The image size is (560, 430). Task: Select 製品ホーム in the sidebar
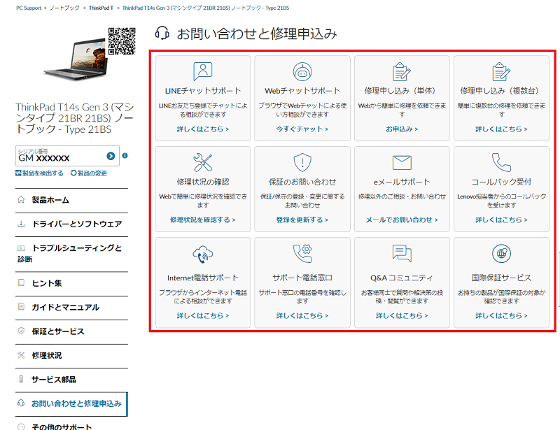coord(50,200)
